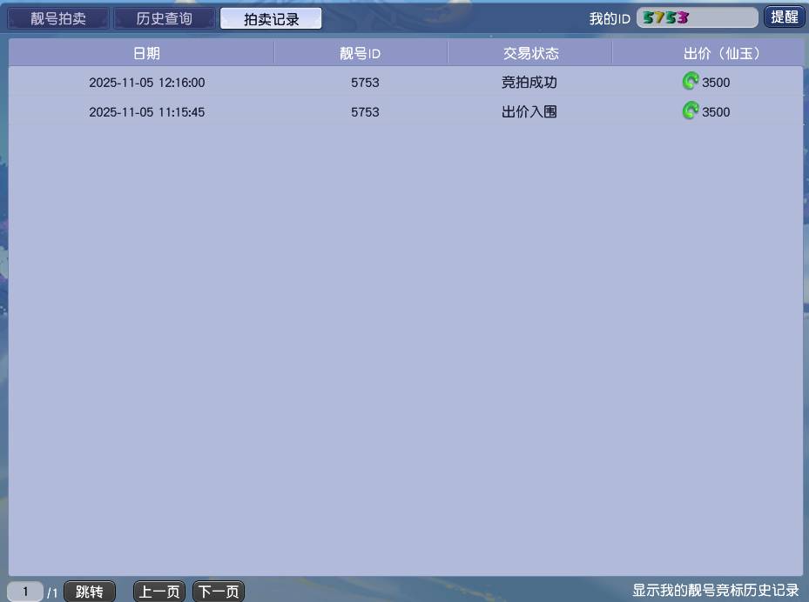Image resolution: width=809 pixels, height=602 pixels.
Task: Click the jade icon in the 竞拍成功 row
Action: (x=691, y=82)
